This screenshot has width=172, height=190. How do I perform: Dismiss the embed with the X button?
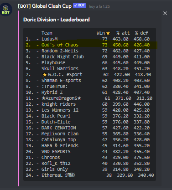click(x=165, y=13)
